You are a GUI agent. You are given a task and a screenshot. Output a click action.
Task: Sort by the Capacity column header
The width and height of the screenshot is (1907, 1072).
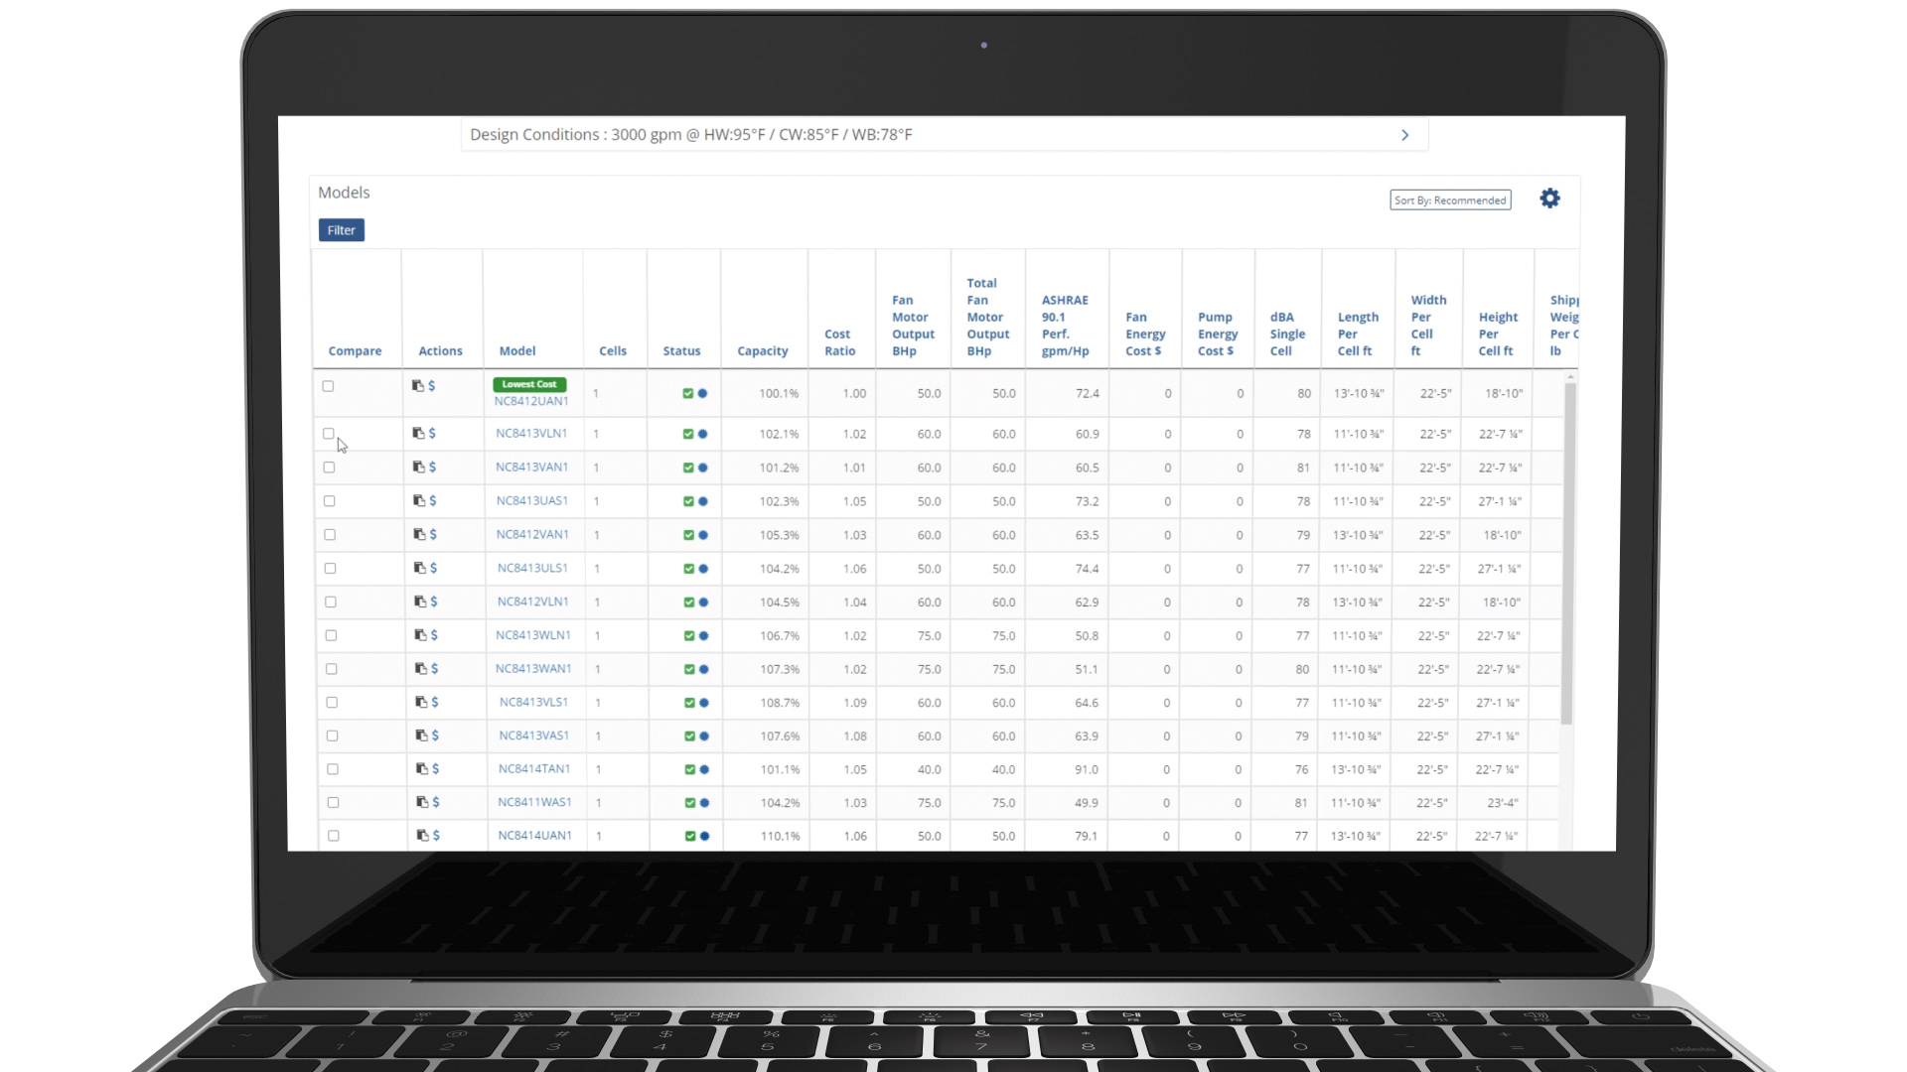point(762,351)
